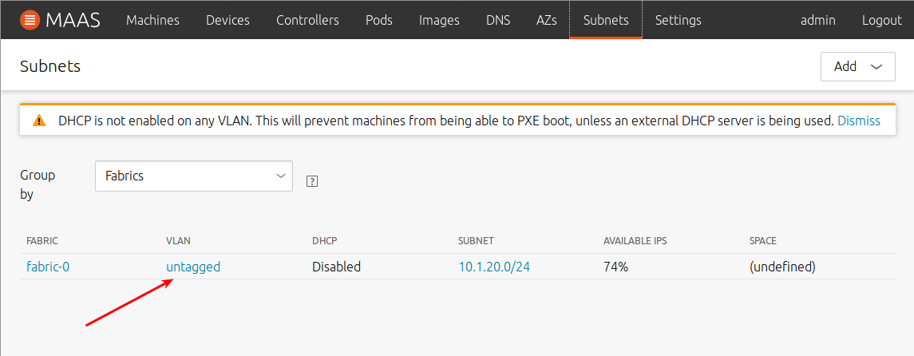Expand the Fabrics group-by select box

(x=193, y=176)
